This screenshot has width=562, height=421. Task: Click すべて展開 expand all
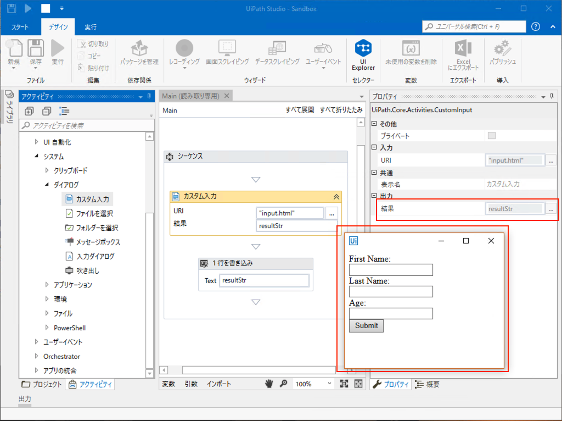click(x=300, y=110)
